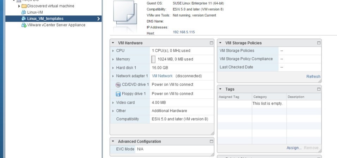Maximize the Tags panel
This screenshot has height=158, width=337.
319,89
